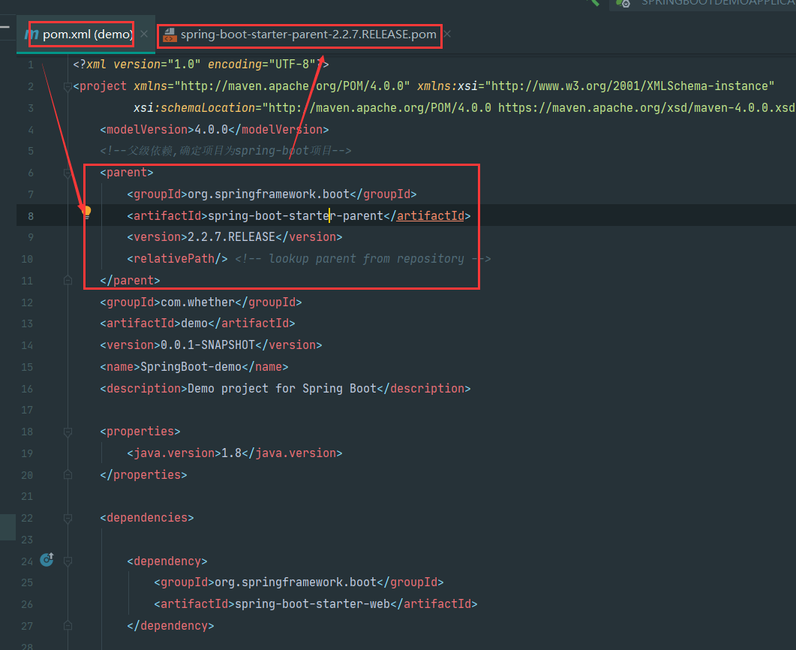Click the version value 0.0.1-SNAPSHOT
The height and width of the screenshot is (650, 796).
(x=208, y=345)
